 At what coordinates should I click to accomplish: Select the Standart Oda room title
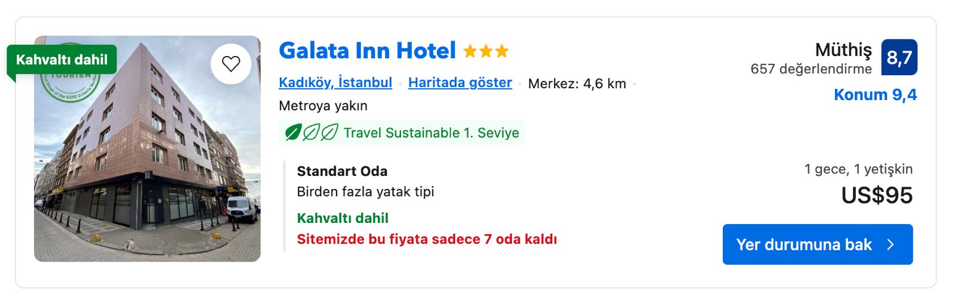click(x=342, y=171)
